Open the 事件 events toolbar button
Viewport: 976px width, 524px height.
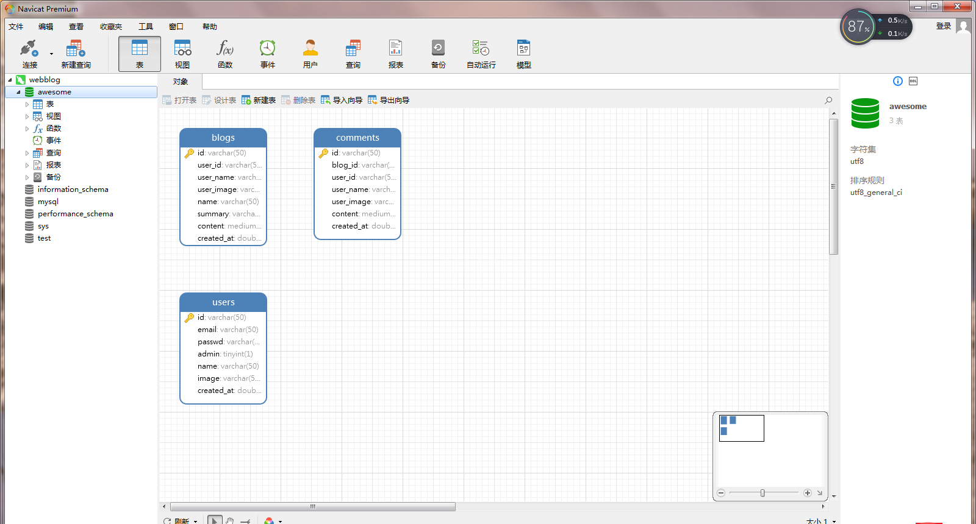pos(268,54)
